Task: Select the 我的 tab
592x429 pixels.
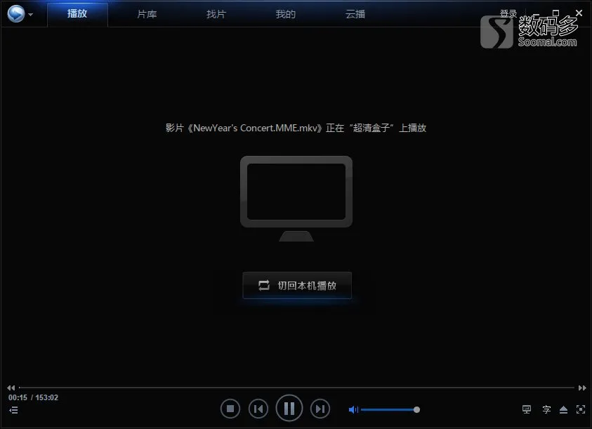Action: pos(285,14)
